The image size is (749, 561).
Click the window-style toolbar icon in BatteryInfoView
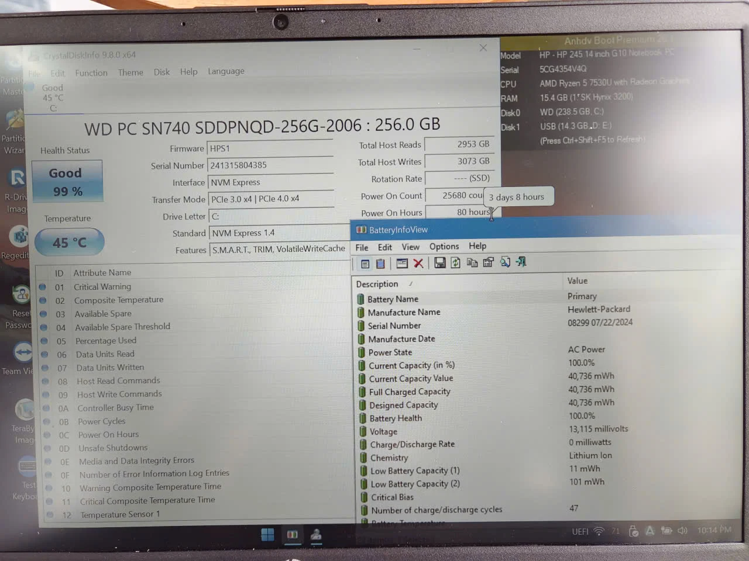coord(402,264)
